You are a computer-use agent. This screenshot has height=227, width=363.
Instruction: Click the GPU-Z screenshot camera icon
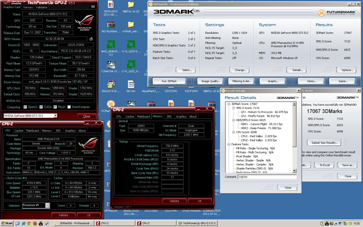(93, 7)
